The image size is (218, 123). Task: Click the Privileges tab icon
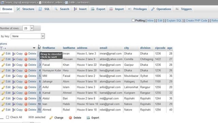tap(129, 9)
